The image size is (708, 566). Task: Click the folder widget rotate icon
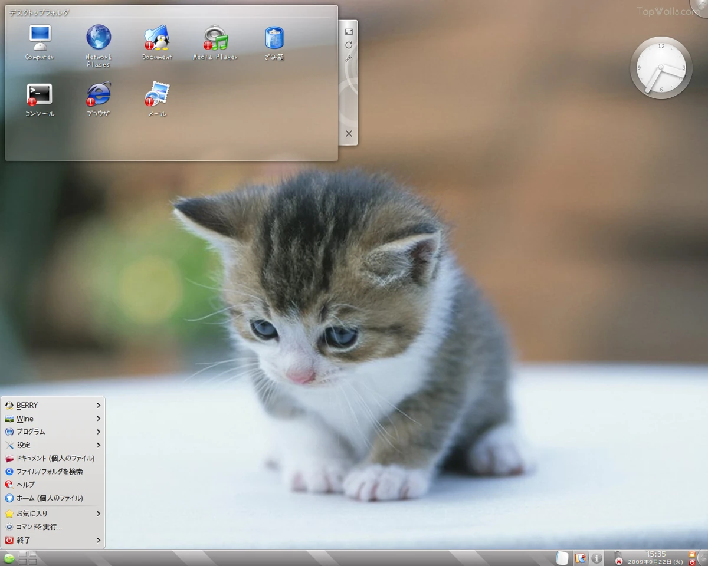(349, 45)
